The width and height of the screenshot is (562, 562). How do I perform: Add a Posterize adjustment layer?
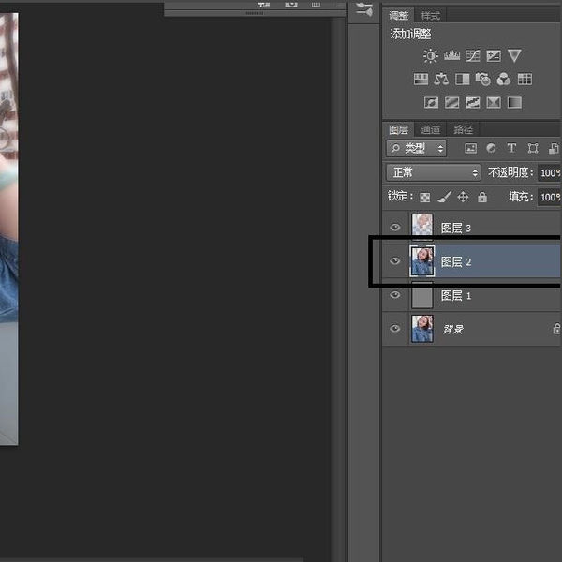(x=452, y=102)
